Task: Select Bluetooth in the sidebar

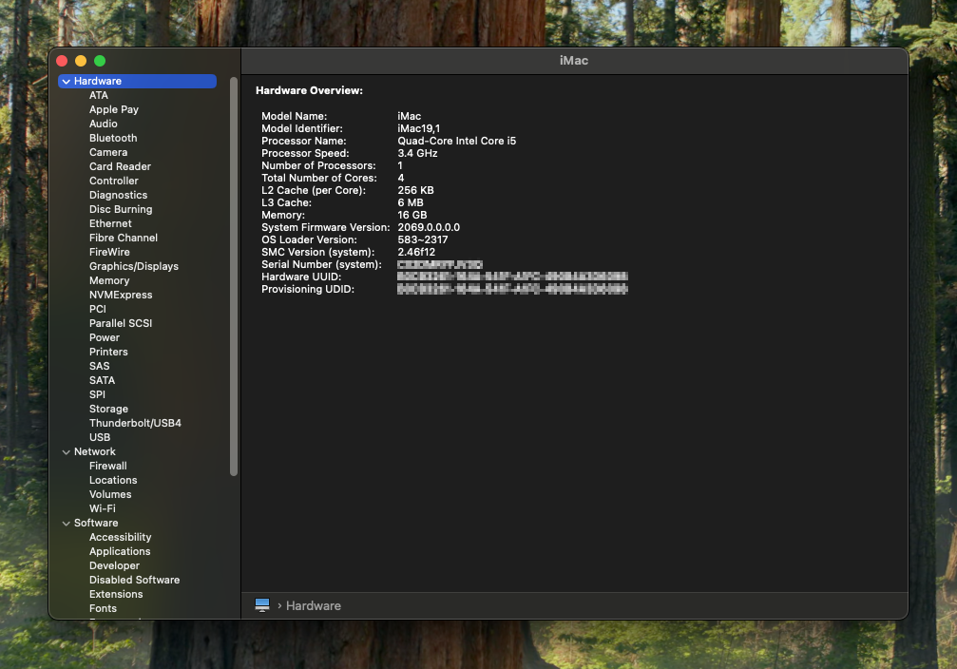Action: (113, 138)
